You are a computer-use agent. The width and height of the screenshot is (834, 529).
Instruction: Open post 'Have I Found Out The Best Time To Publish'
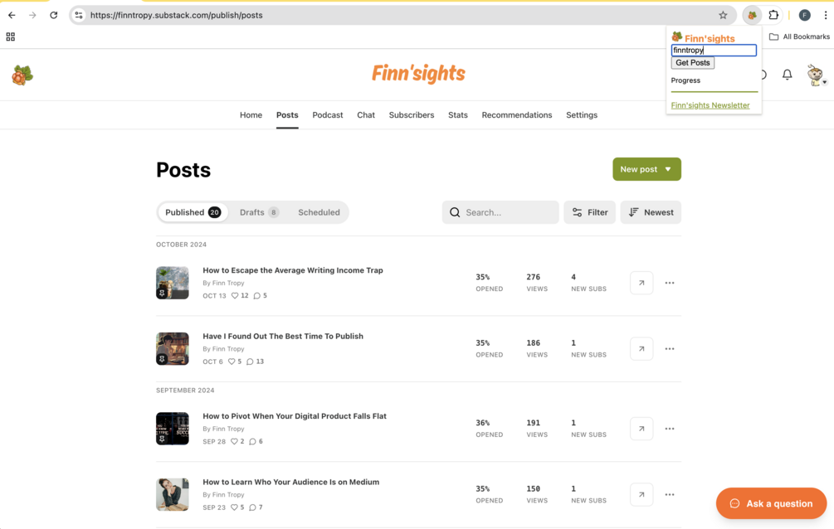[x=283, y=336]
